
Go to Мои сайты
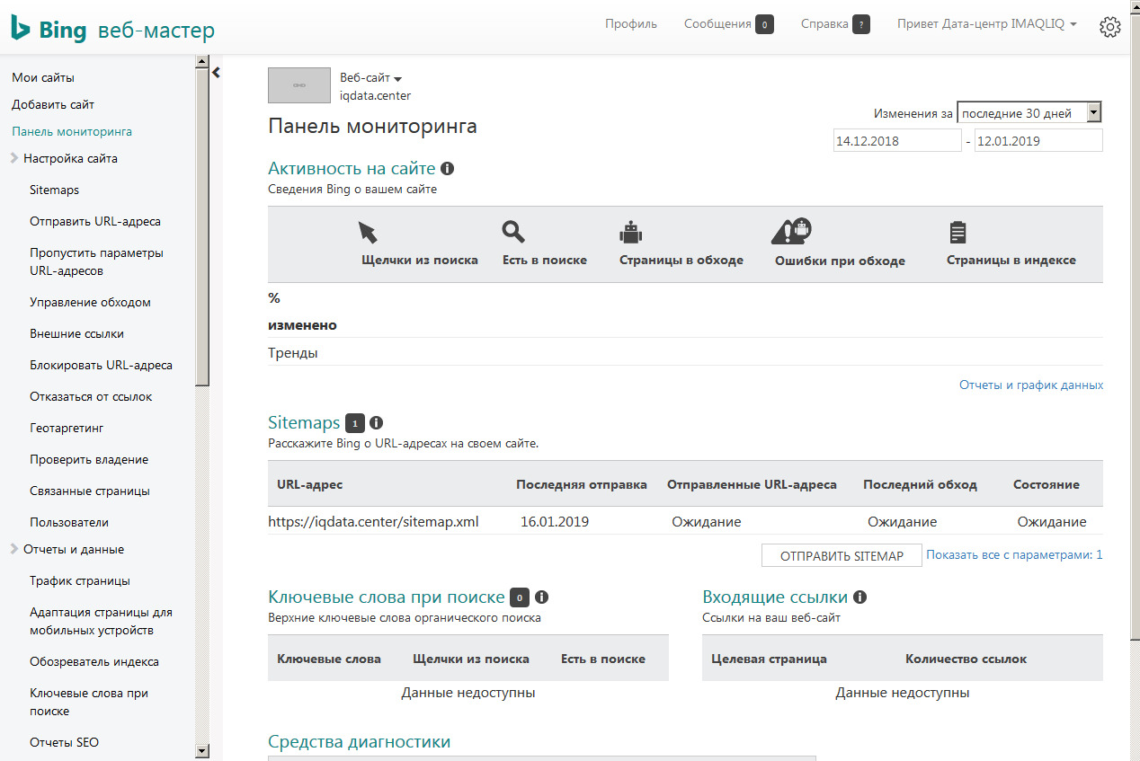pos(43,77)
